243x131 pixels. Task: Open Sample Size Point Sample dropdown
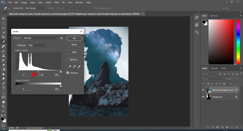(35, 8)
